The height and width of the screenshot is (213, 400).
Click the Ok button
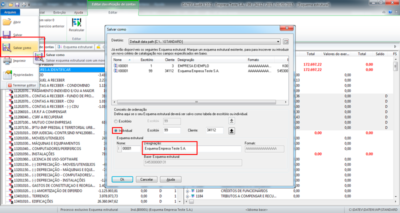(x=122, y=179)
